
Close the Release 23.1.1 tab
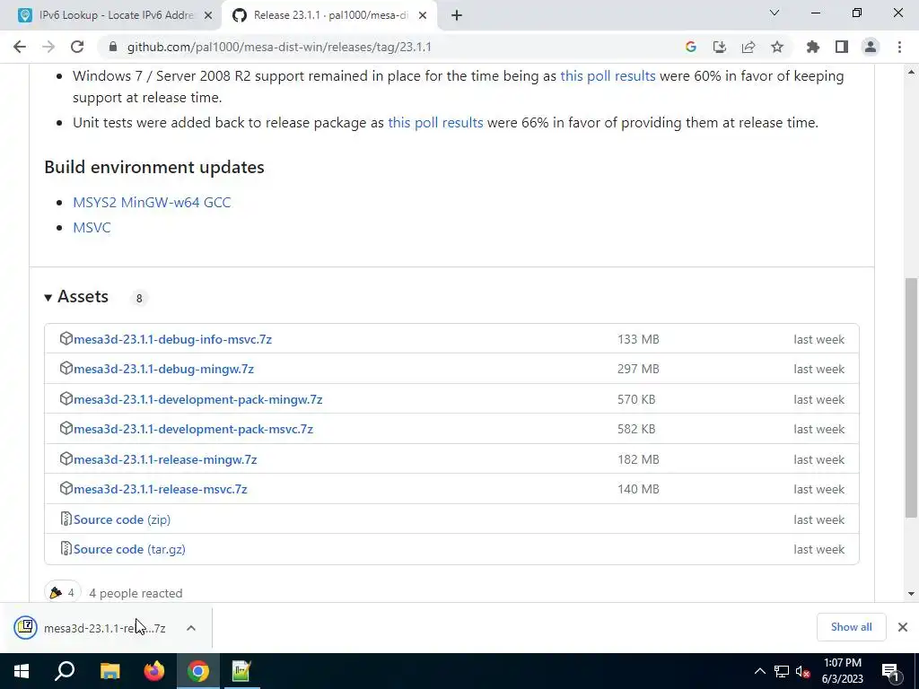click(x=423, y=15)
